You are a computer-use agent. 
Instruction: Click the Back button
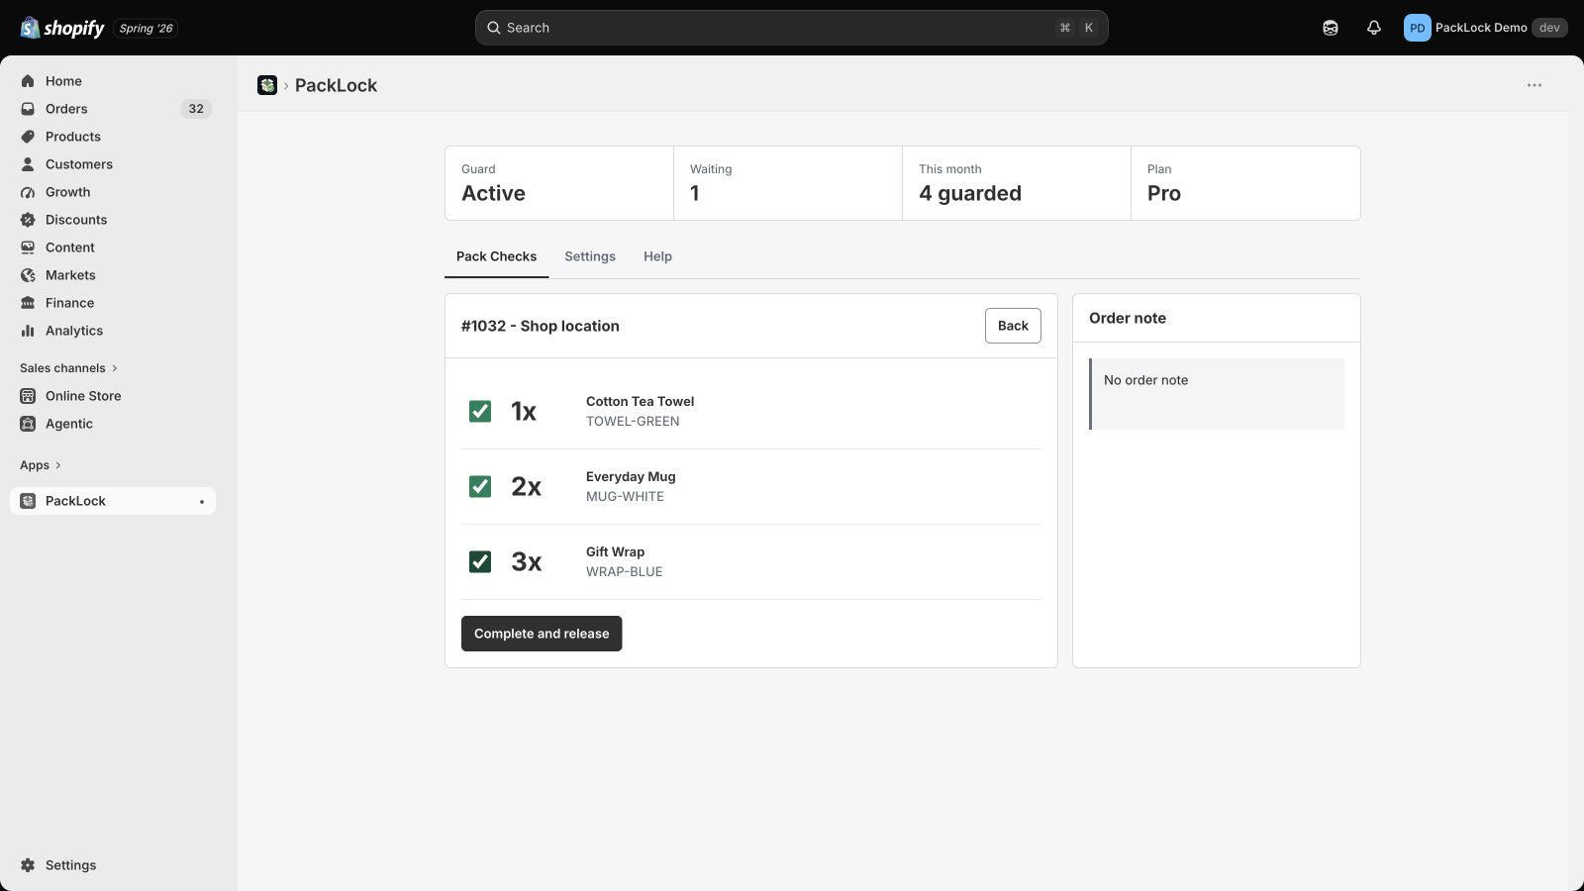[1013, 326]
